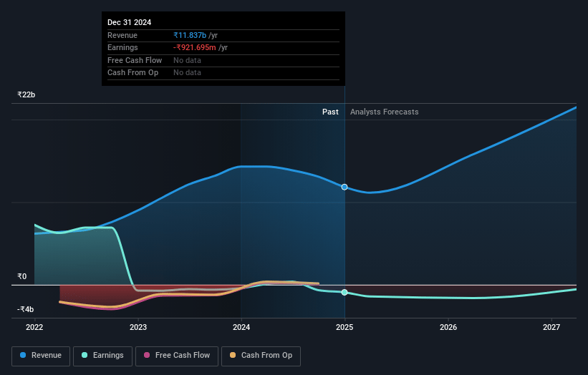Toggle the Free Cash Flow legend button
Viewport: 588px width, 375px height.
177,356
